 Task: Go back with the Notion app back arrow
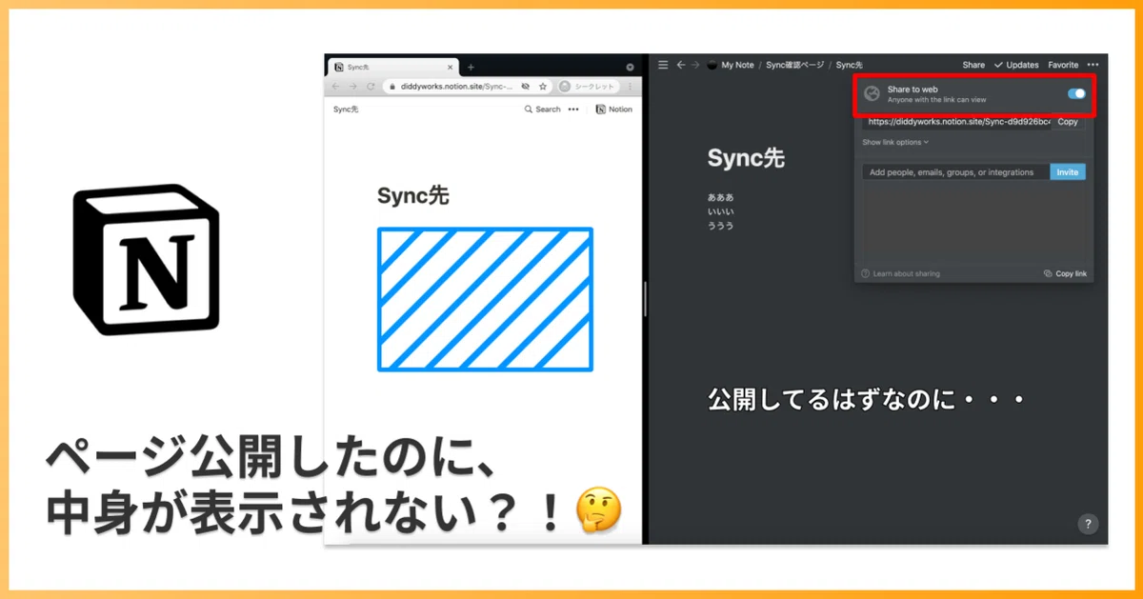(x=681, y=65)
